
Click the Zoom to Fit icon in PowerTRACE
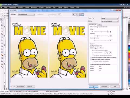click(x=80, y=14)
